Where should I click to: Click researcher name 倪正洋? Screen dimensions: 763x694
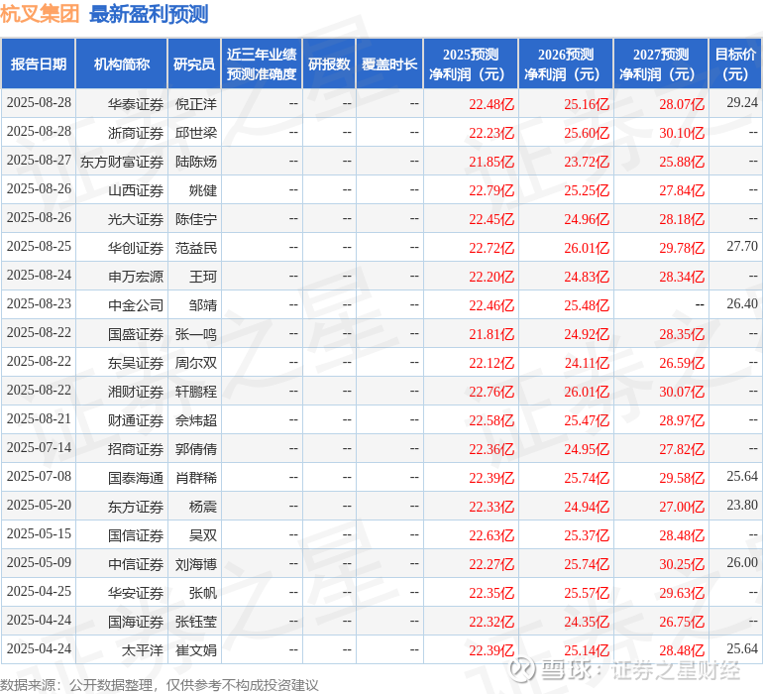(x=196, y=104)
